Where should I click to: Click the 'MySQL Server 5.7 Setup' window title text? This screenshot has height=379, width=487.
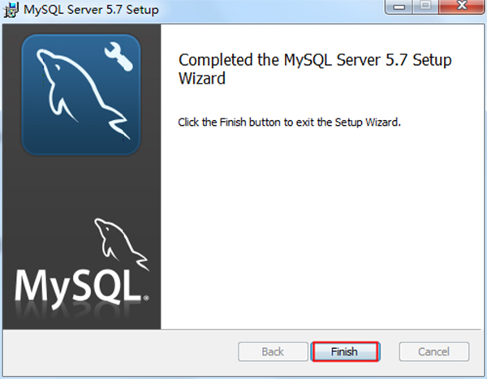pos(91,10)
